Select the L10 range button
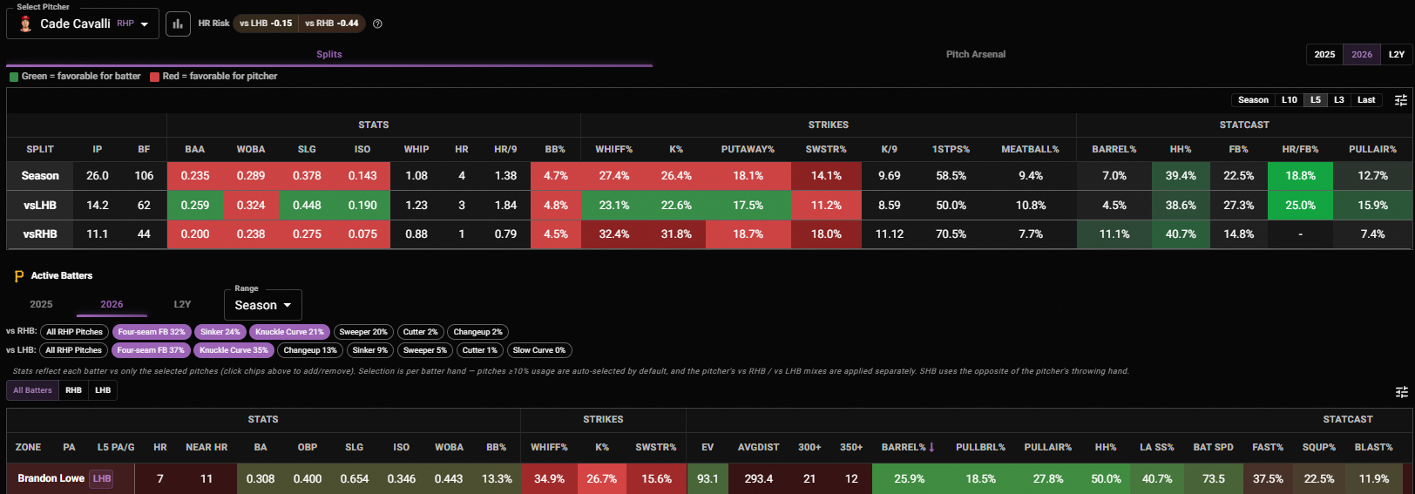This screenshot has height=494, width=1415. pyautogui.click(x=1290, y=100)
